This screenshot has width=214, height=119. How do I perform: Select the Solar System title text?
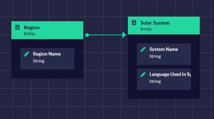[155, 23]
